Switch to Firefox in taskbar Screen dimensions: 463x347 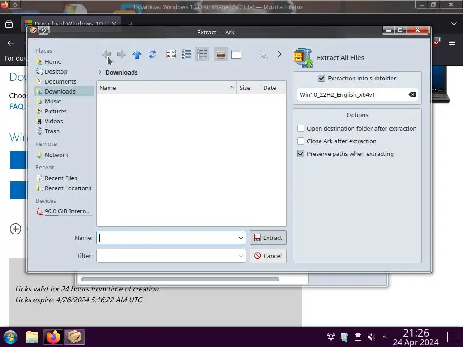(x=53, y=337)
